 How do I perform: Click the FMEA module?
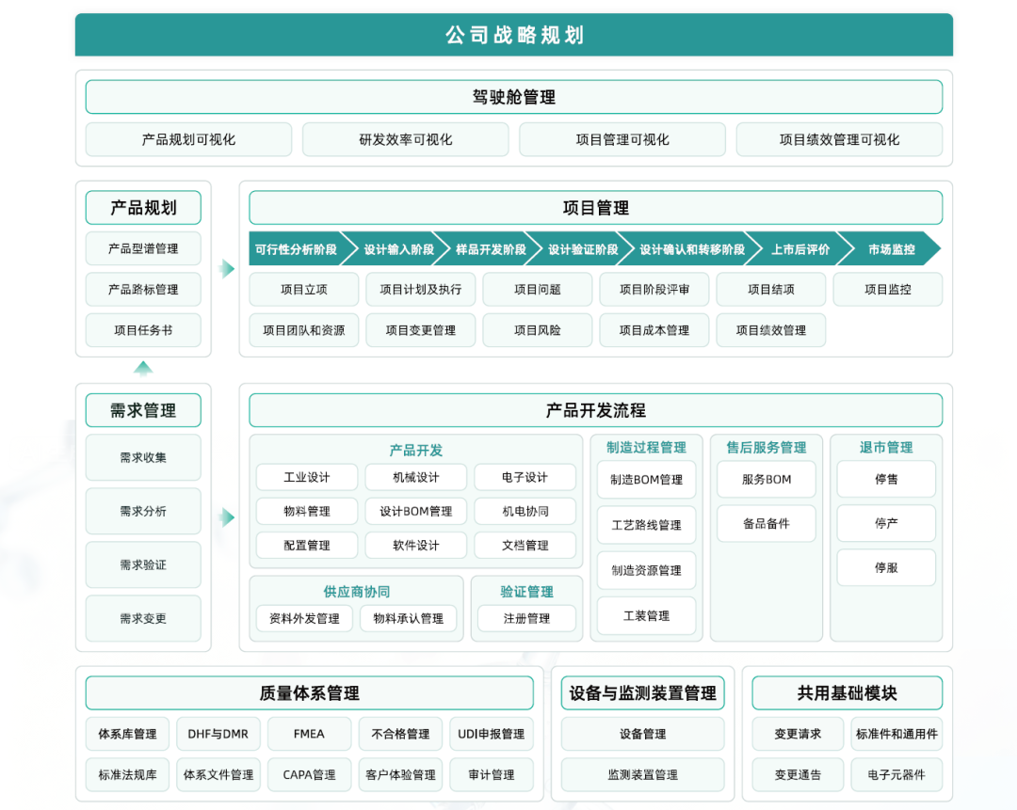click(x=309, y=734)
